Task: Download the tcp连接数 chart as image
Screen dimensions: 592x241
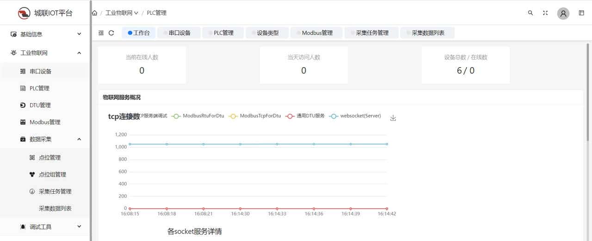Action: pyautogui.click(x=393, y=118)
